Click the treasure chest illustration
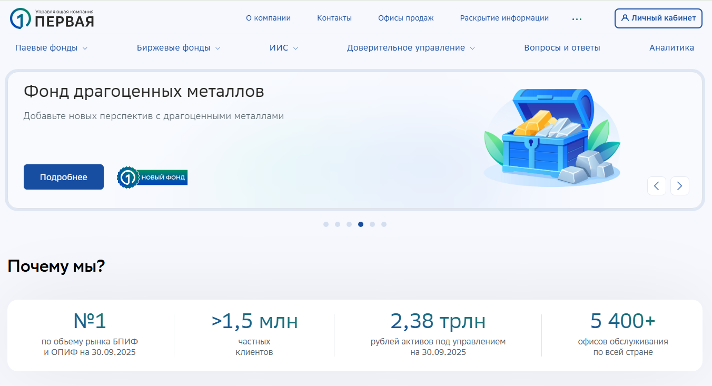The width and height of the screenshot is (712, 386). tap(551, 138)
